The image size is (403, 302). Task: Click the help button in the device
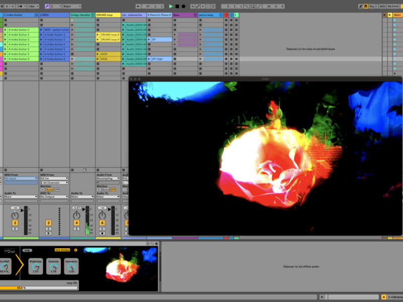pyautogui.click(x=27, y=250)
